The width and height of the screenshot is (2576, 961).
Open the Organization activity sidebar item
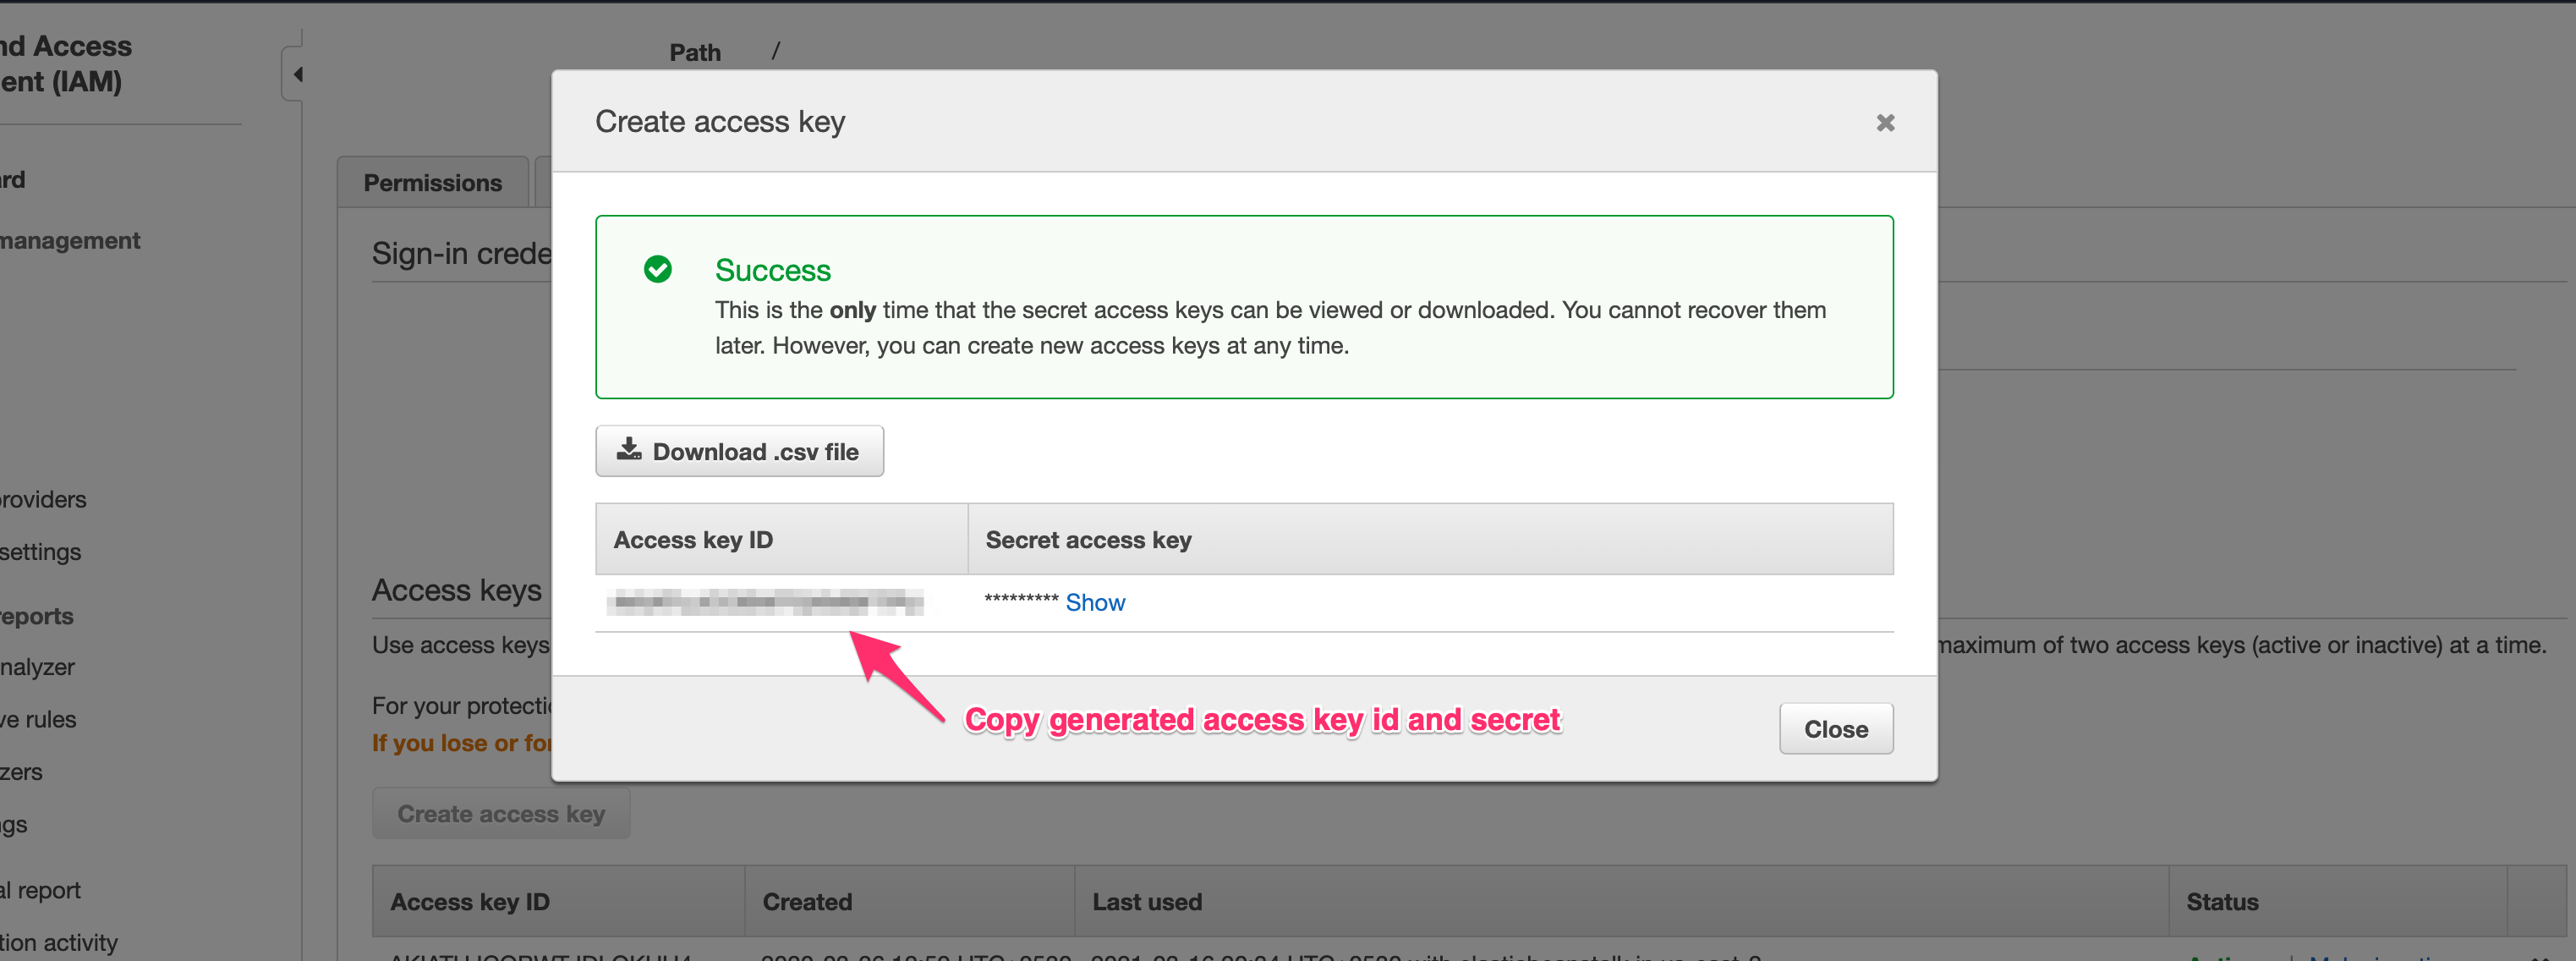(x=58, y=942)
